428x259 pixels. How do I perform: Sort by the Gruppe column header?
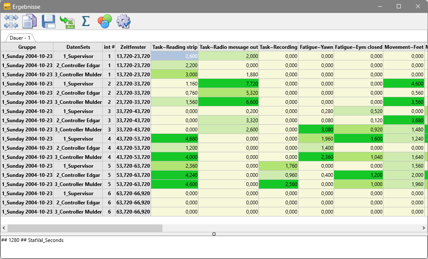click(27, 47)
